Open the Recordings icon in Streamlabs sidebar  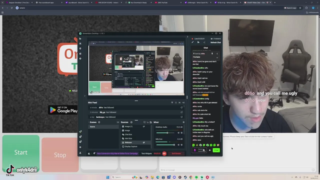pos(80,58)
